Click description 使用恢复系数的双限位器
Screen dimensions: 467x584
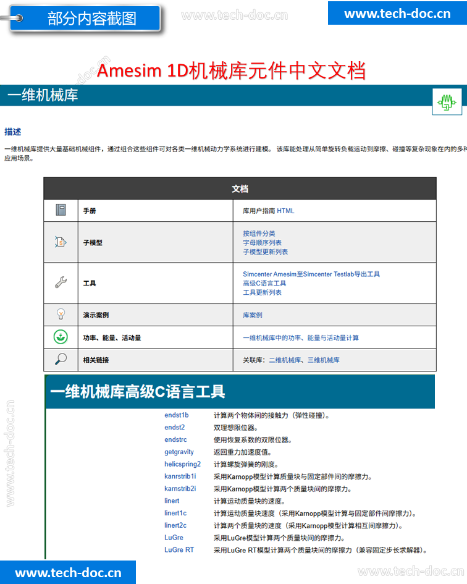coord(253,440)
